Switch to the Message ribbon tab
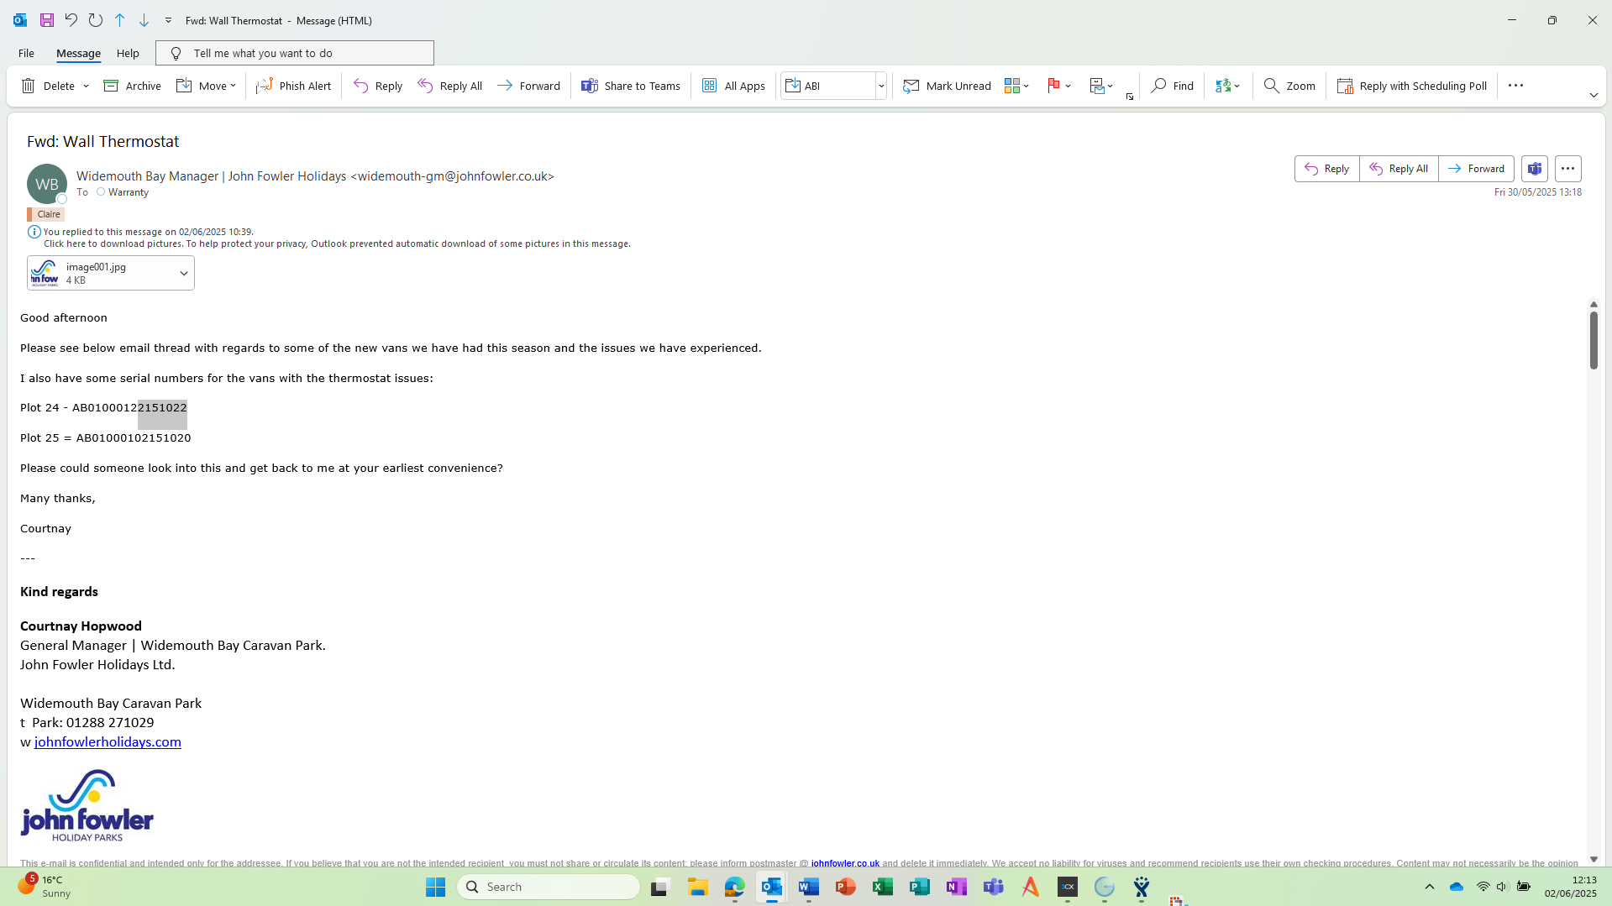Screen dimensions: 1612x906 78,53
